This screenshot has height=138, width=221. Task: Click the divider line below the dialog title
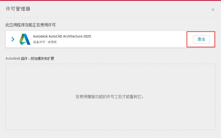[x=110, y=18]
